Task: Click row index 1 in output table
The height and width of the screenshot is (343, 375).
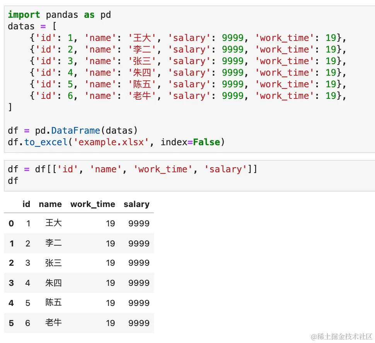Action: (x=11, y=244)
